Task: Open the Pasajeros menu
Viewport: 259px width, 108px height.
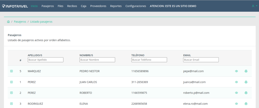Action: (48, 6)
